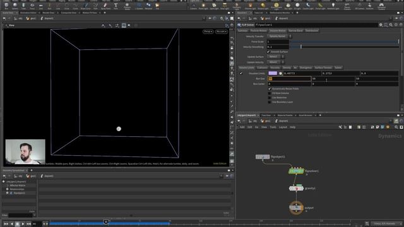The width and height of the screenshot is (404, 227).
Task: Open the Update Surface dropdown
Action: [x=275, y=57]
